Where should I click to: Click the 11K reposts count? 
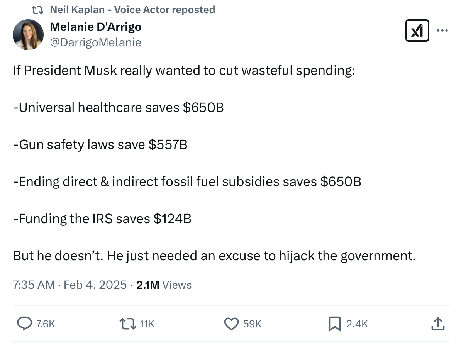tap(147, 324)
